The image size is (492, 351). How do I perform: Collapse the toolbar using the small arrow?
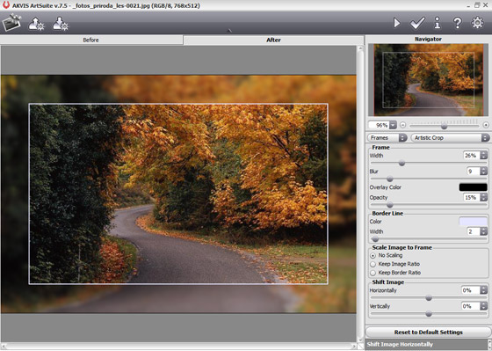tap(229, 31)
